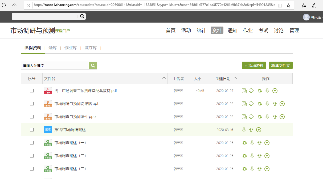Move 第1章市场调研概述 down with arrow icon
Image resolution: width=323 pixels, height=179 pixels.
coord(244,130)
